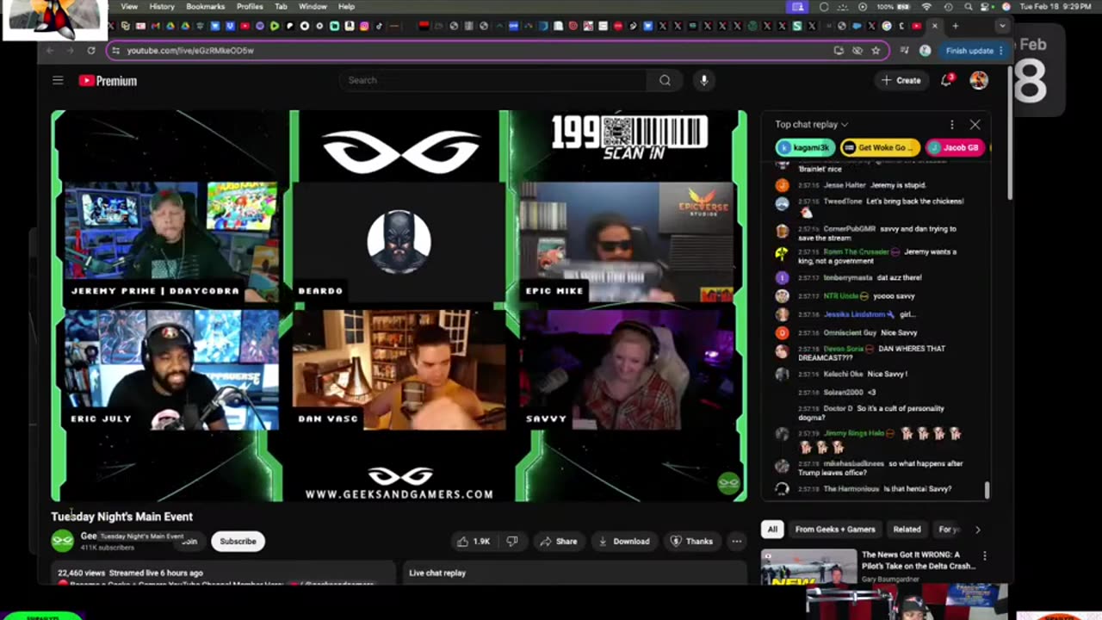Image resolution: width=1102 pixels, height=620 pixels.
Task: Open site information icon in address bar
Action: 115,51
